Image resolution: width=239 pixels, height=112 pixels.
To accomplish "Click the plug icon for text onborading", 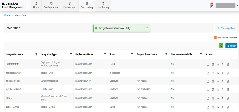I will (x=223, y=81).
